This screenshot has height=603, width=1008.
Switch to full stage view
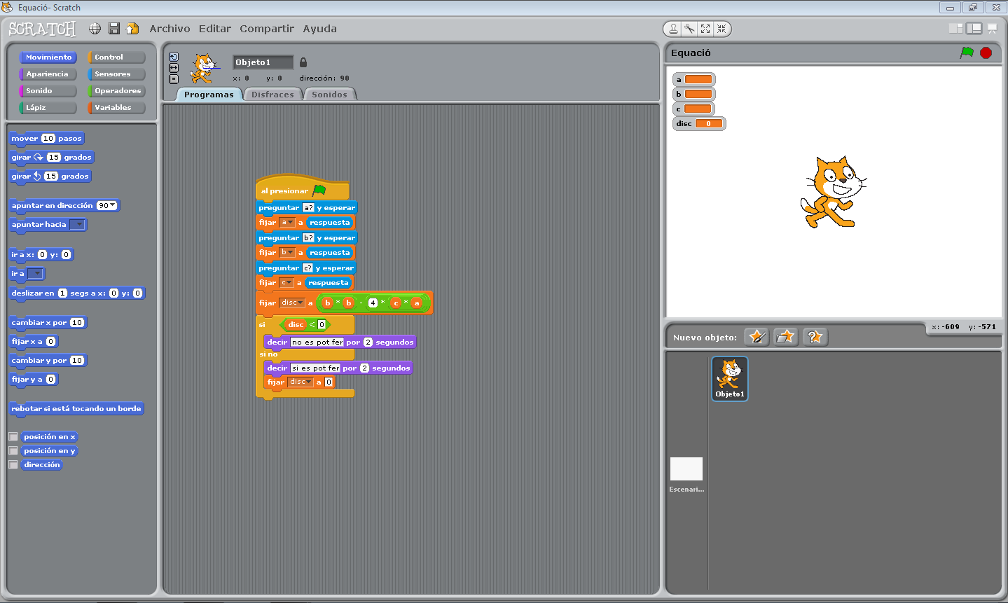point(974,29)
